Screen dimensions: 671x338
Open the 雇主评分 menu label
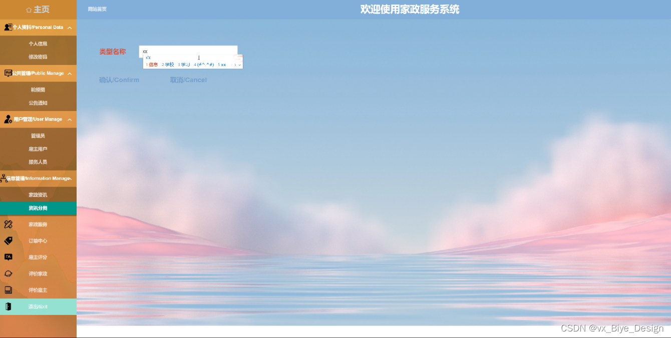(38, 257)
